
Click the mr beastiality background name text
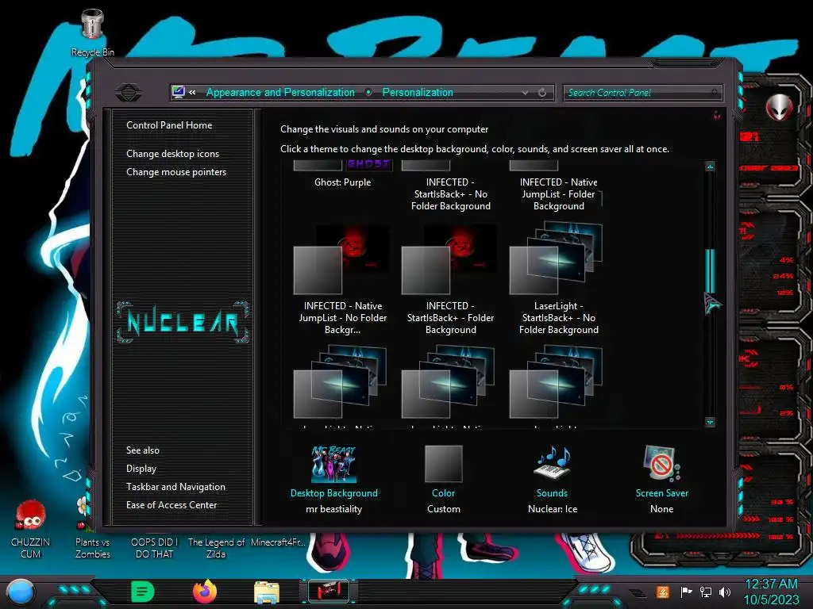pos(334,509)
